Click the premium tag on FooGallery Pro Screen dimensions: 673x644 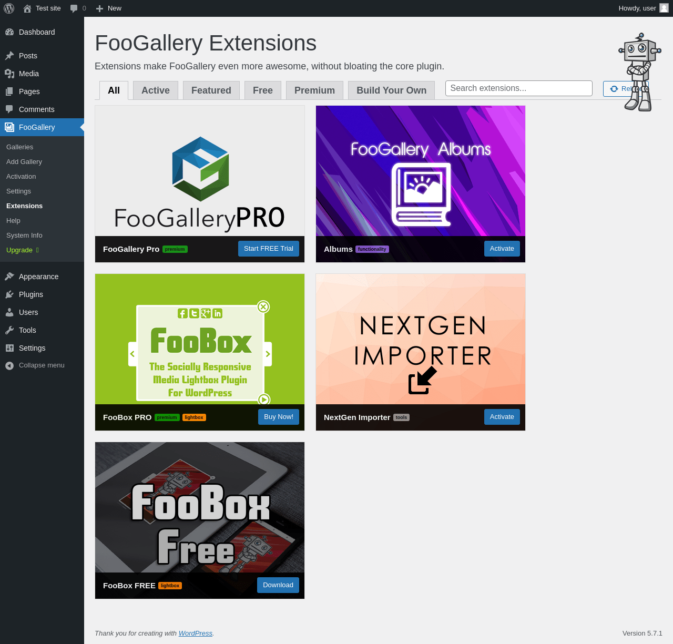coord(175,249)
